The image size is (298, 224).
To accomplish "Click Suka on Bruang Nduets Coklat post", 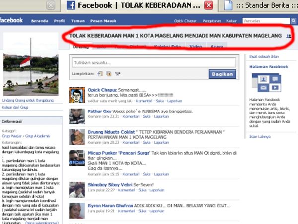I will point(147,142).
